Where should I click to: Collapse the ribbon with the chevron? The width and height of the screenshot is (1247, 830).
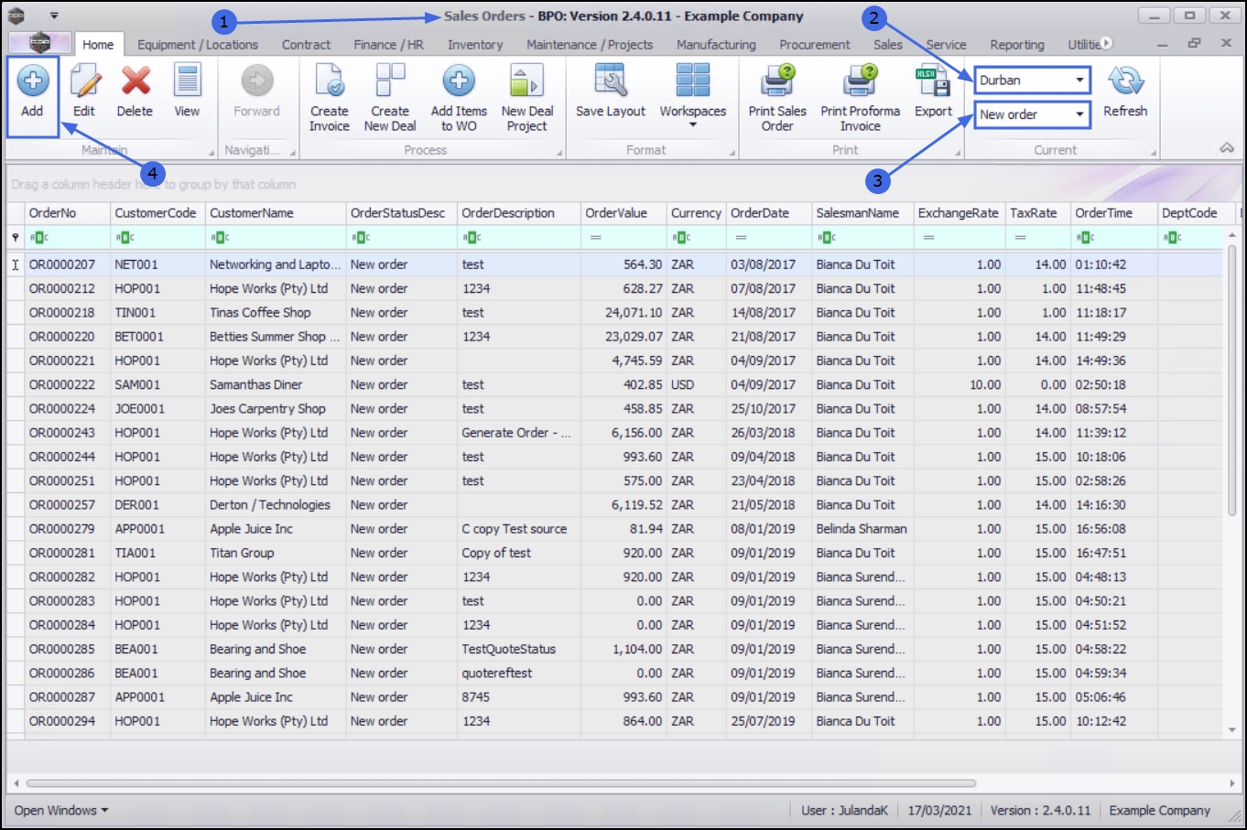tap(1227, 148)
